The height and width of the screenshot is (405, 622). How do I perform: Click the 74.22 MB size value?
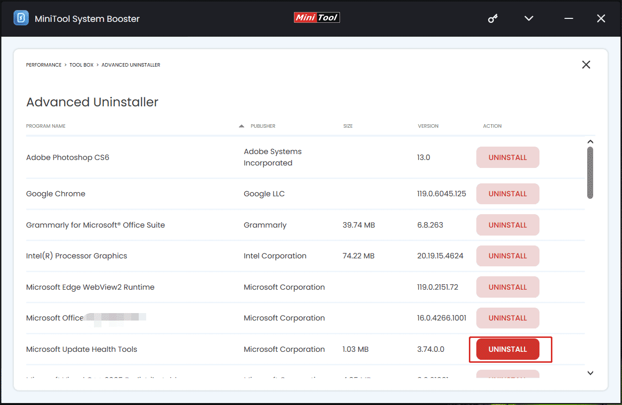pos(358,256)
